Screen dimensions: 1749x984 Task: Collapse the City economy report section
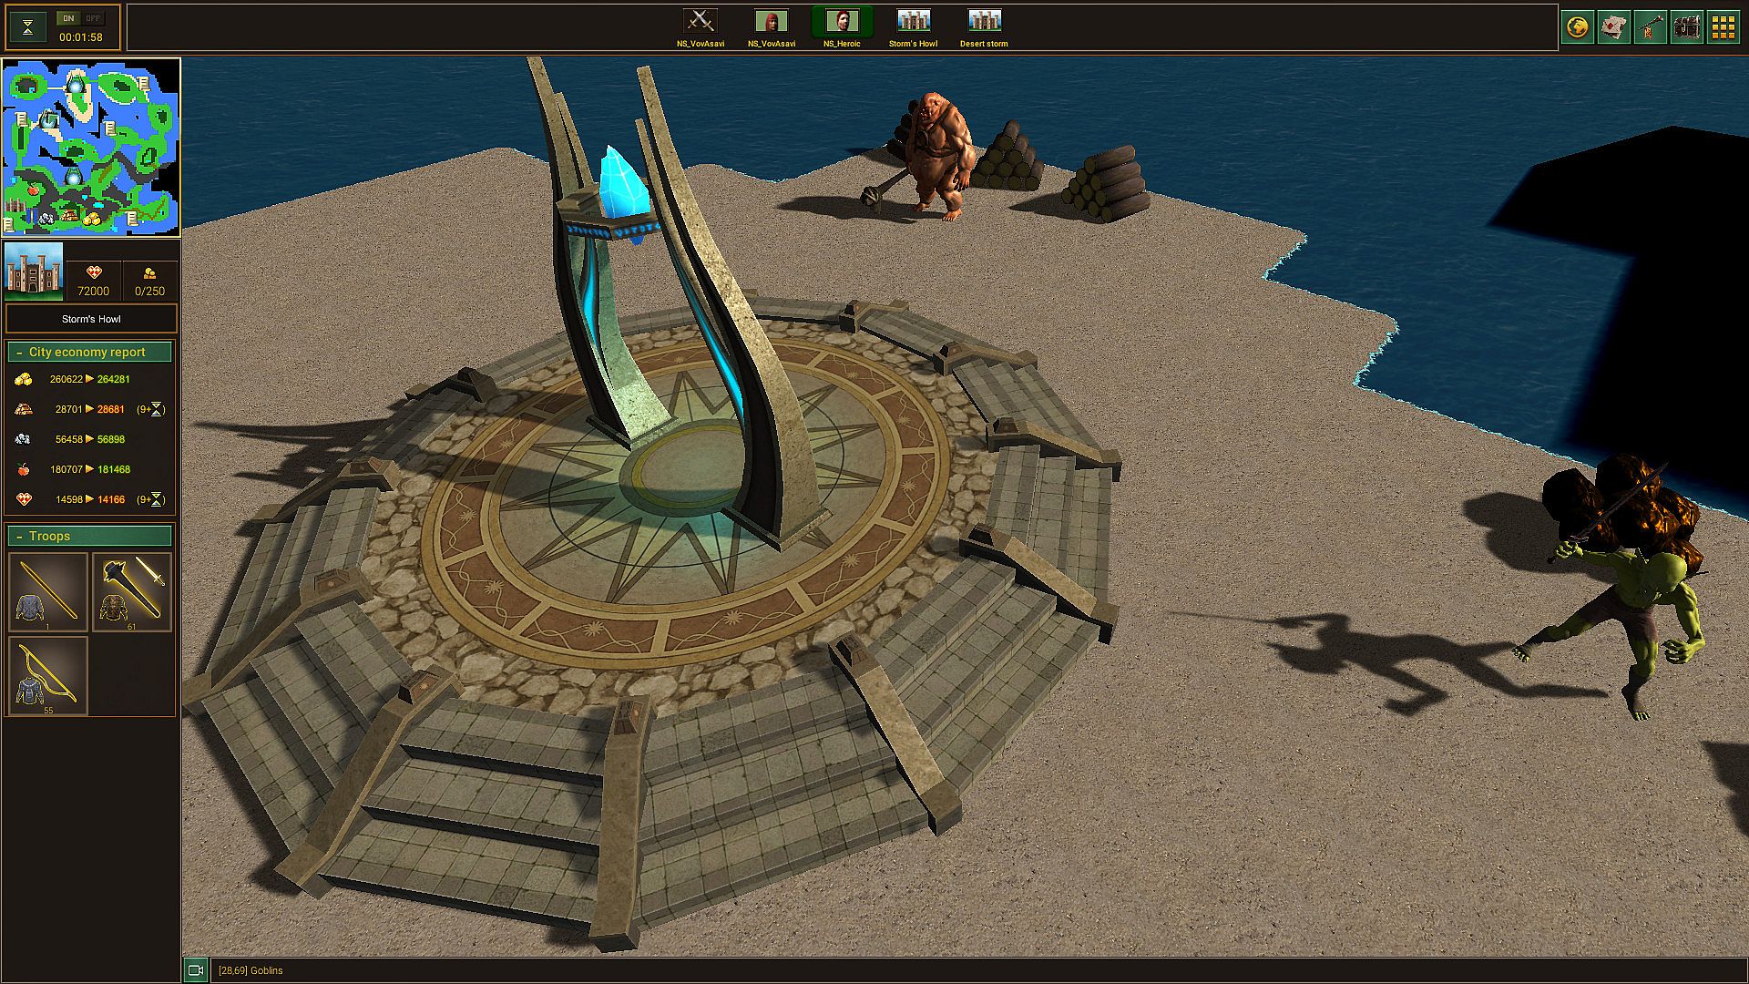tap(18, 353)
